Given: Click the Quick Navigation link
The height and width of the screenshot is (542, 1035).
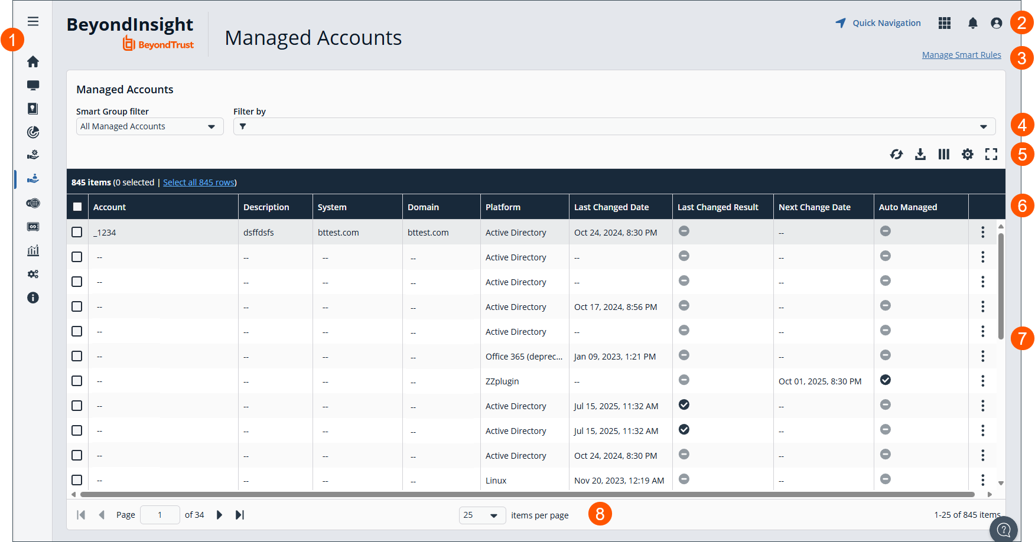Looking at the screenshot, I should click(878, 23).
